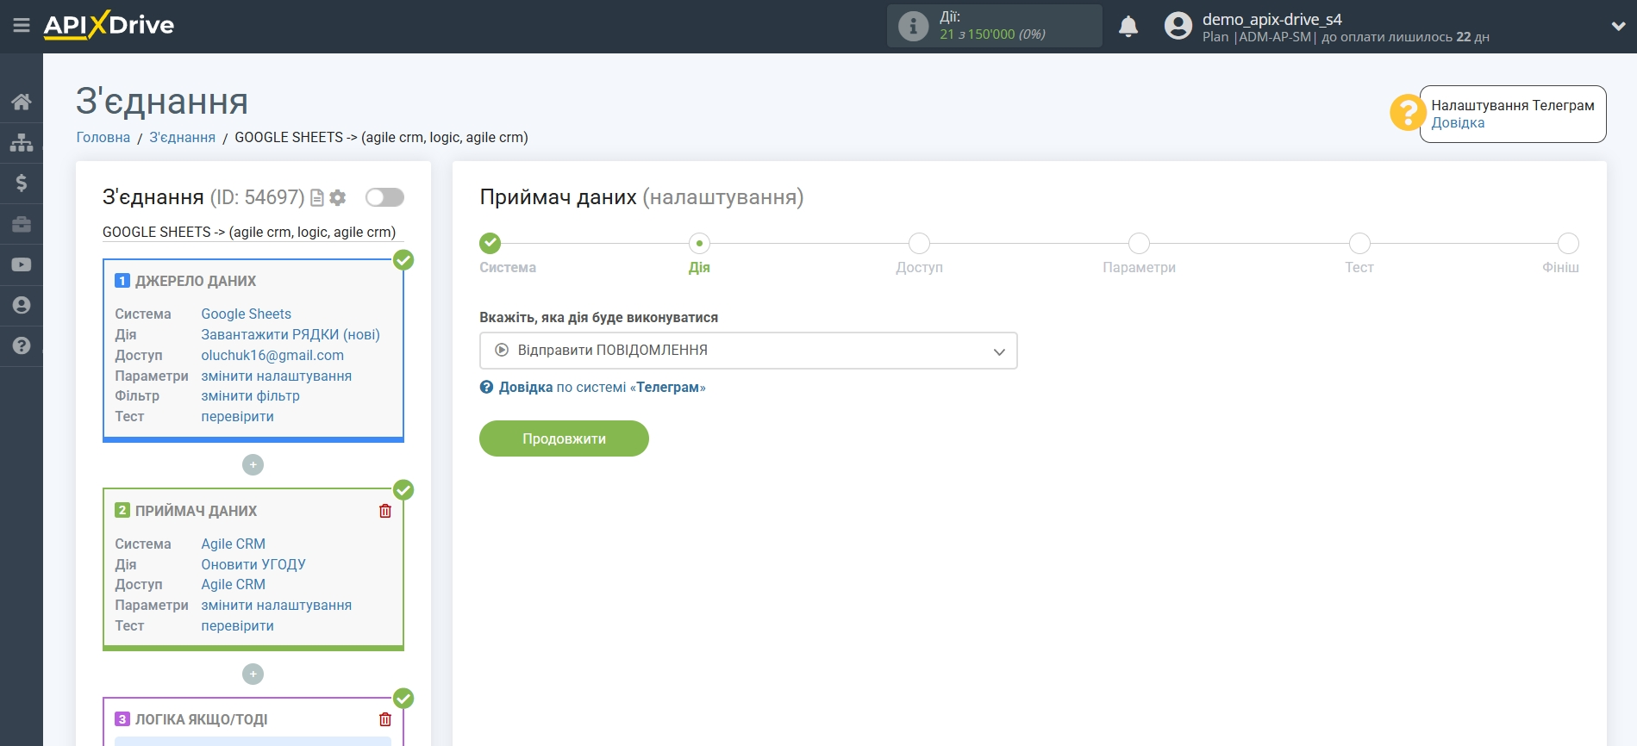1637x746 pixels.
Task: Click перевірити in Джерело даних
Action: (237, 417)
